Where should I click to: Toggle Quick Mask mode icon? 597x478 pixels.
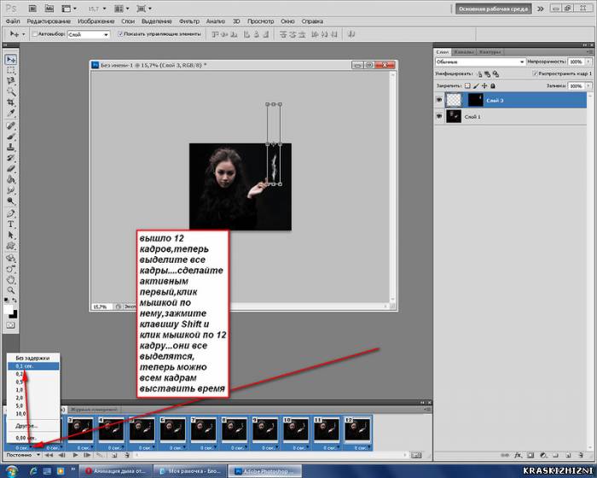click(10, 325)
